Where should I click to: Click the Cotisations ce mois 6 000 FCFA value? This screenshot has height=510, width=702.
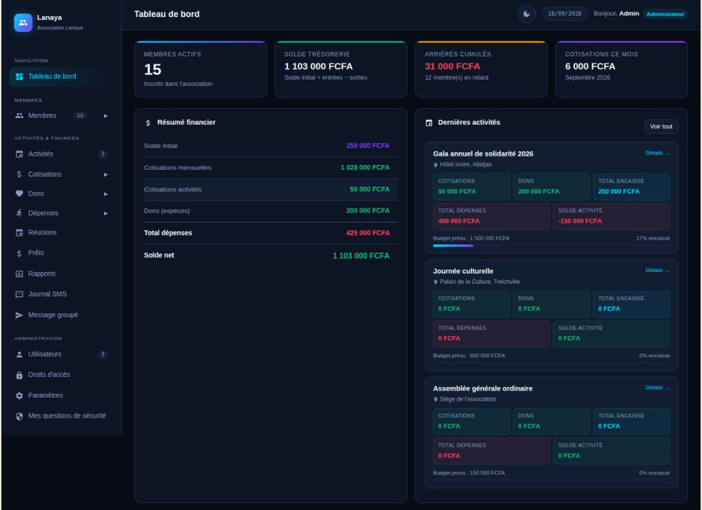click(590, 66)
